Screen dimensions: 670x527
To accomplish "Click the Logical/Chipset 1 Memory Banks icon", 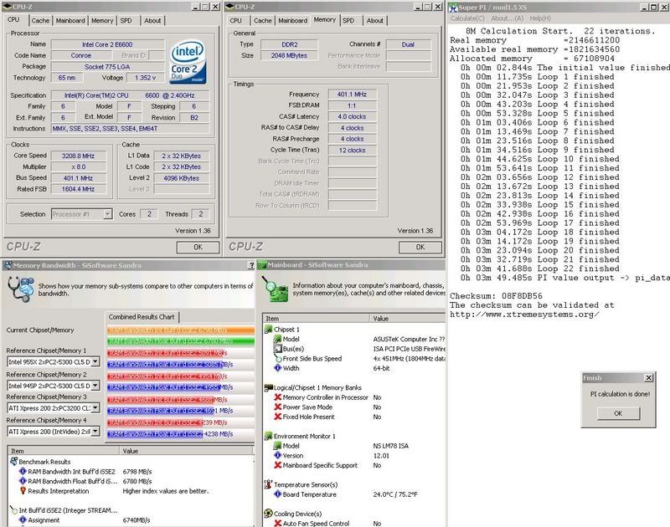I will point(268,388).
